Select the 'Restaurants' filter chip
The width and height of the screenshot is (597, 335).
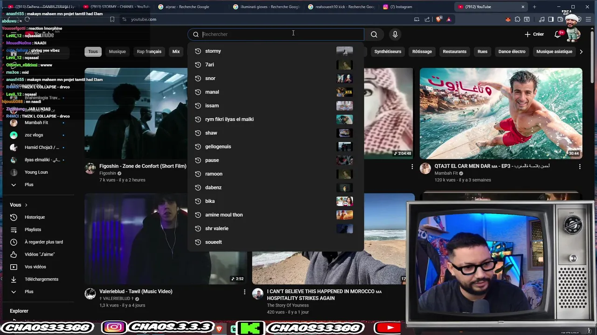[455, 52]
